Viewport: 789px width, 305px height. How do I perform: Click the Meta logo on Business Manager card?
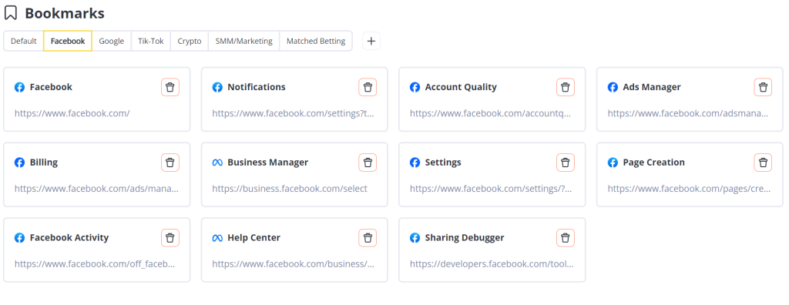[217, 163]
